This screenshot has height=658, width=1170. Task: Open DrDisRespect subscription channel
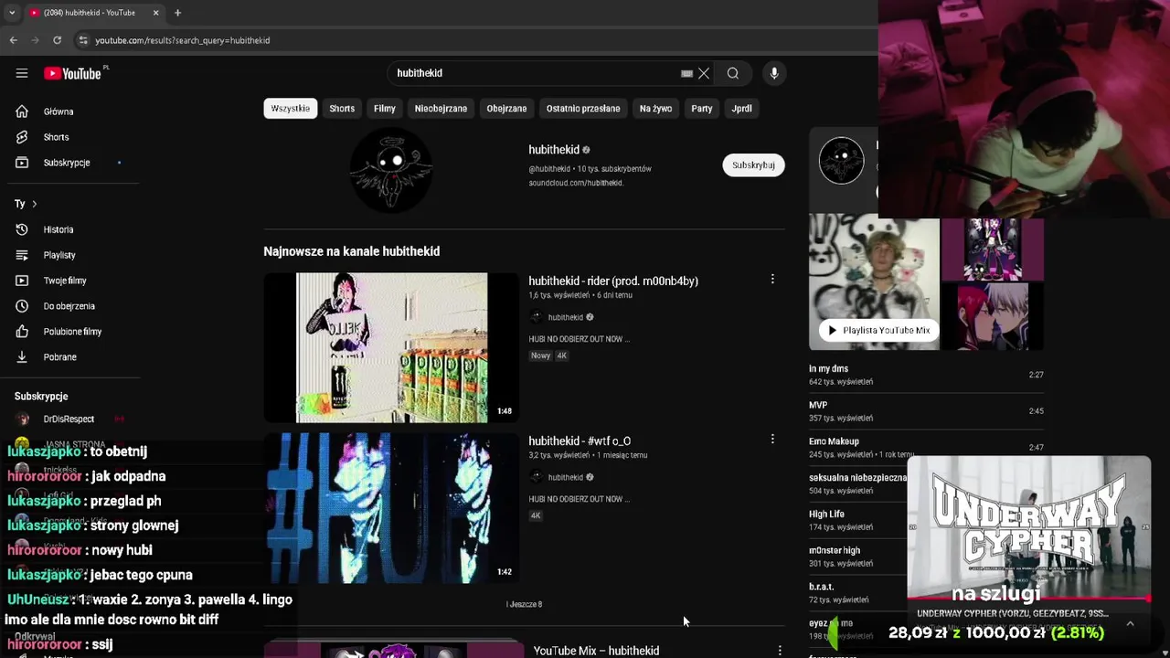pyautogui.click(x=69, y=419)
